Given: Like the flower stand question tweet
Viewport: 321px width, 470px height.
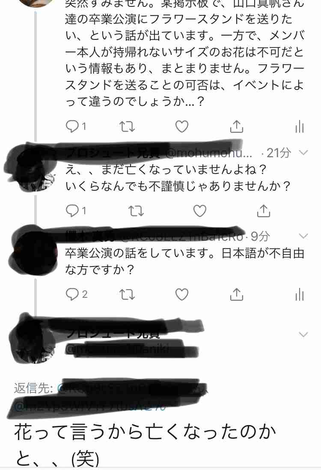Looking at the screenshot, I should pyautogui.click(x=181, y=126).
